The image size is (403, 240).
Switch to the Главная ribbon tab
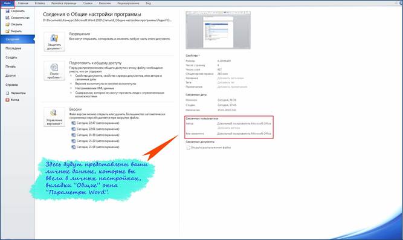(x=23, y=4)
